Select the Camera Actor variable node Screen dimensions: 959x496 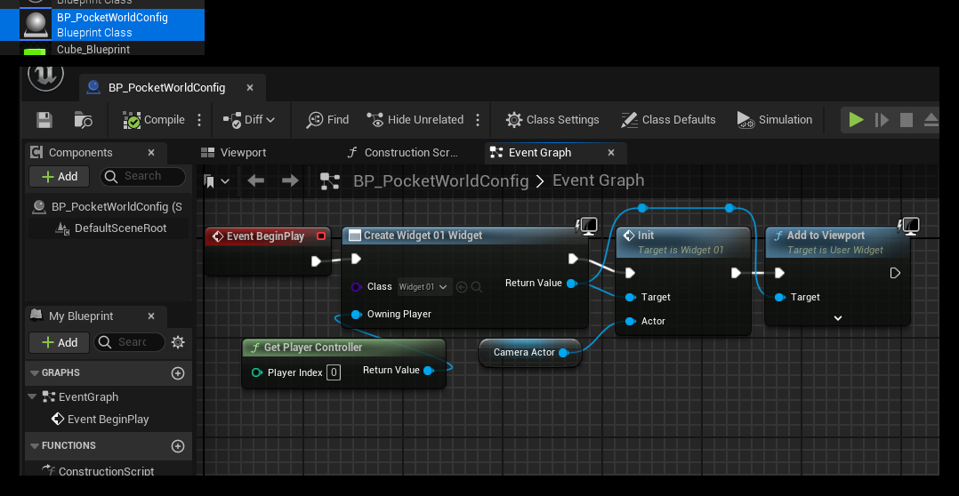[x=529, y=353]
